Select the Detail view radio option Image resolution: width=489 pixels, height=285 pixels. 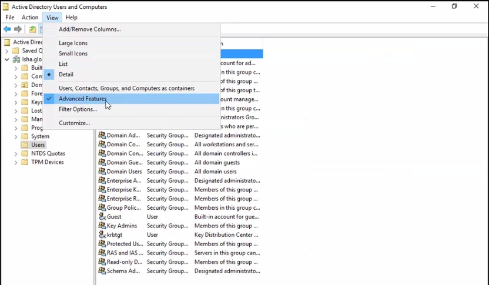click(131, 75)
